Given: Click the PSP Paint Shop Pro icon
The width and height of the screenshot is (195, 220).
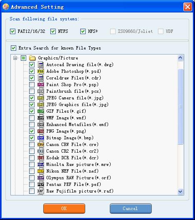Looking at the screenshot, I should [x=41, y=84].
